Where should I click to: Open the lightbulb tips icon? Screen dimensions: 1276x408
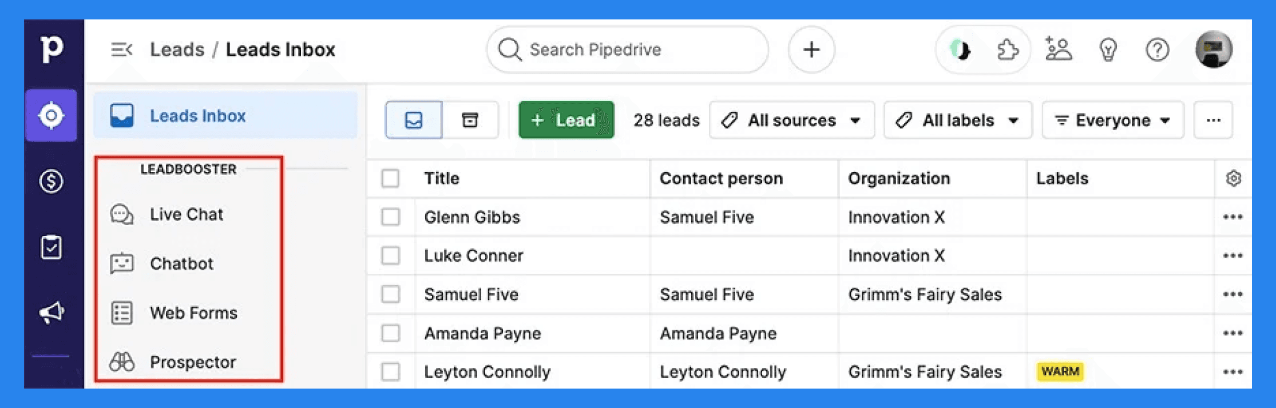click(x=1108, y=50)
